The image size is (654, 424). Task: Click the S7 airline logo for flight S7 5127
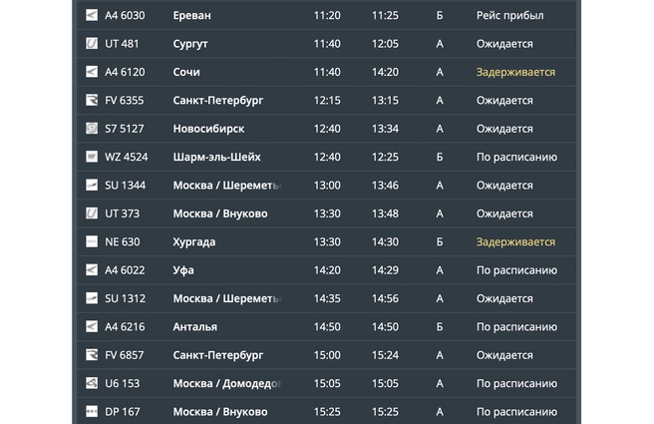click(92, 129)
